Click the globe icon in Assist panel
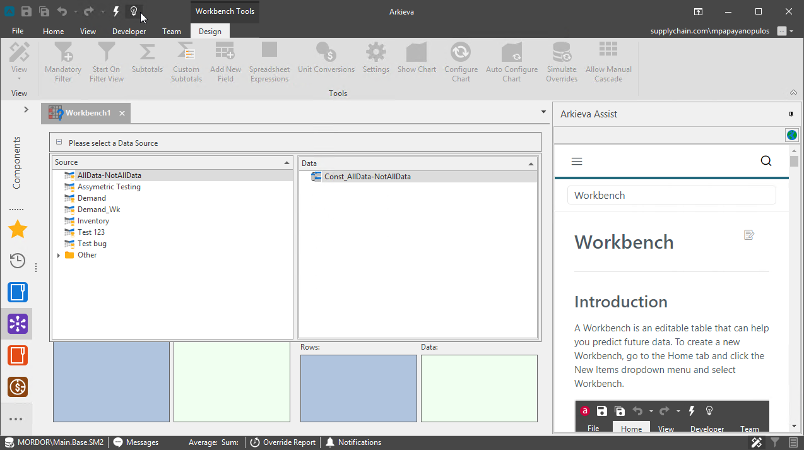The image size is (804, 450). tap(791, 135)
